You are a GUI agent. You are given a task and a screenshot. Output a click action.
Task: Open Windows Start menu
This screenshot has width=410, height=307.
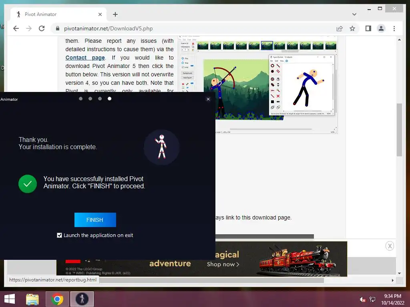(10, 299)
